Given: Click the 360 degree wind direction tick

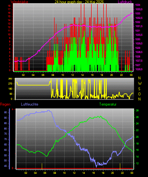Looking at the screenshot, I should point(10,79).
